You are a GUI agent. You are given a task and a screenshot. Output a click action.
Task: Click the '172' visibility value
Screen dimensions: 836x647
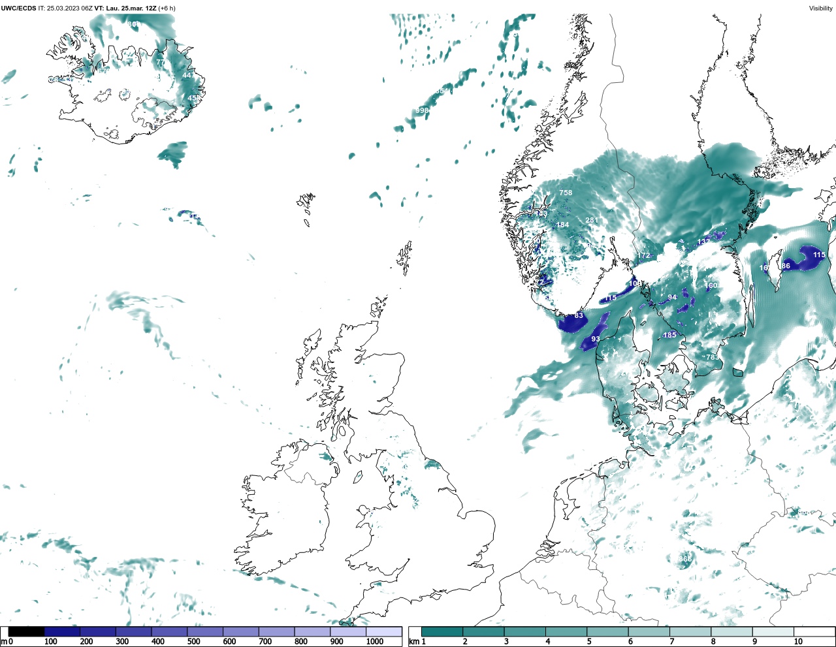click(644, 255)
